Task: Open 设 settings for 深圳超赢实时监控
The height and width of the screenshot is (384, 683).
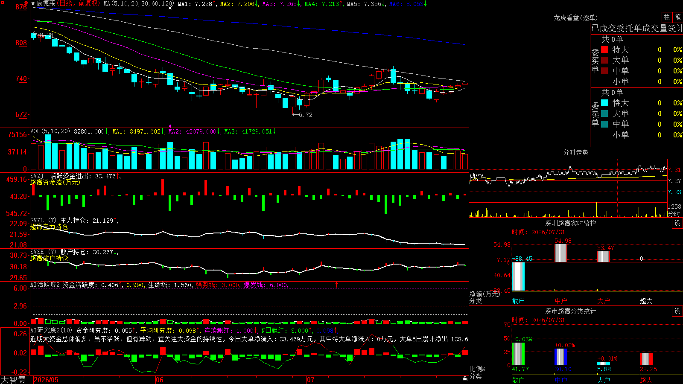Action: coord(677,223)
